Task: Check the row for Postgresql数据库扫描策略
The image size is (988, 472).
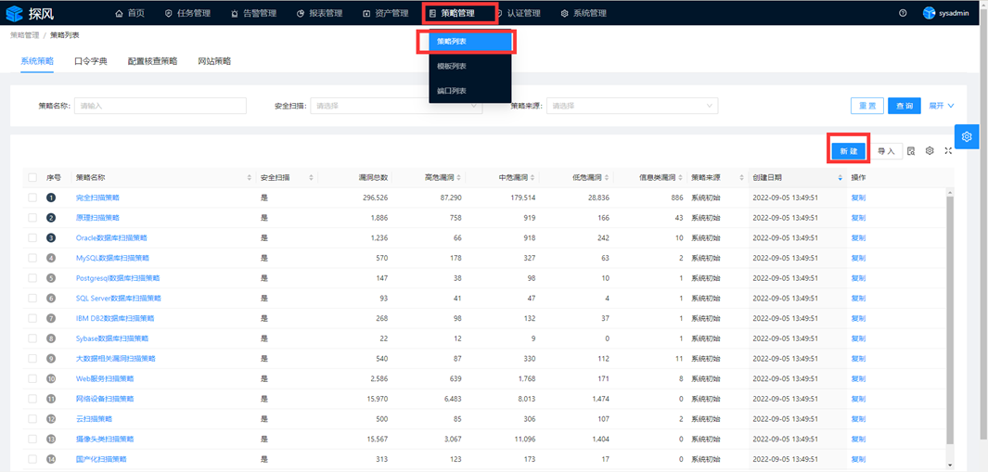Action: [32, 278]
